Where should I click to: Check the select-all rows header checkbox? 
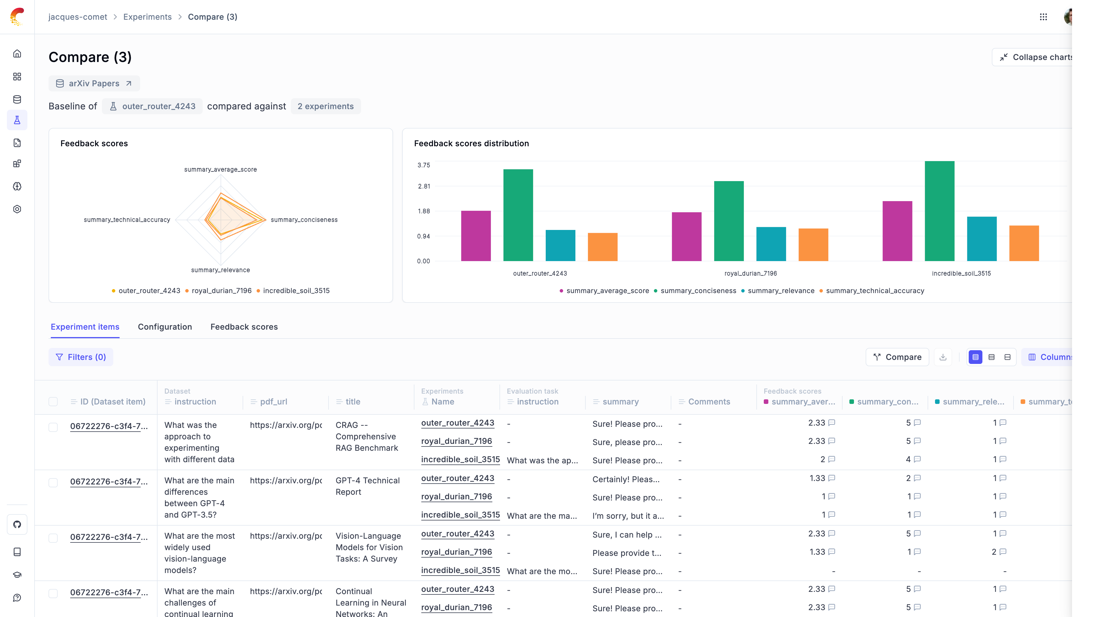(x=53, y=402)
